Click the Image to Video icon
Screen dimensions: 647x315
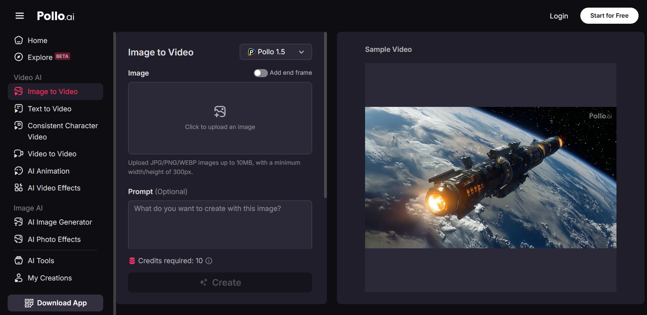tap(18, 92)
